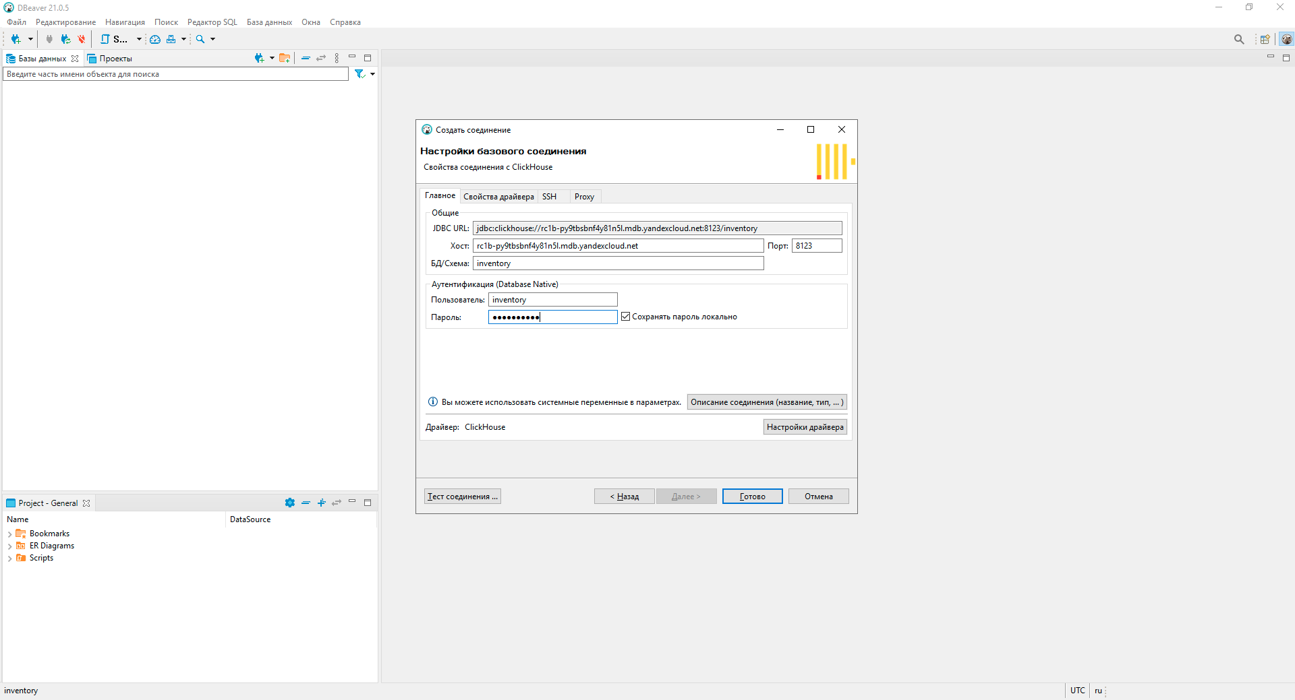Open dropdown arrow beside toolbar Search icon

[x=212, y=39]
